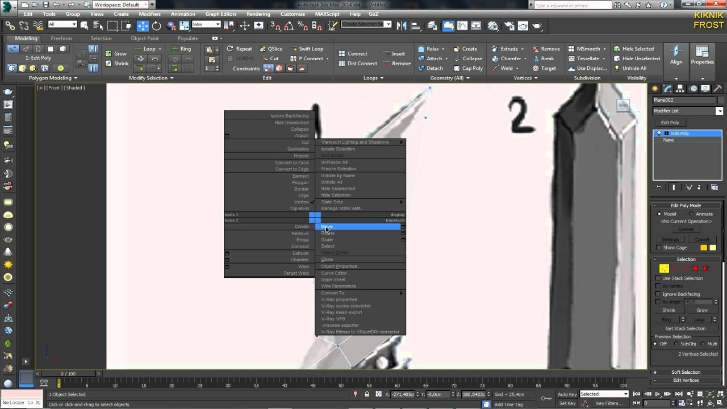
Task: Click the Get Stack Selection button
Action: [686, 328]
